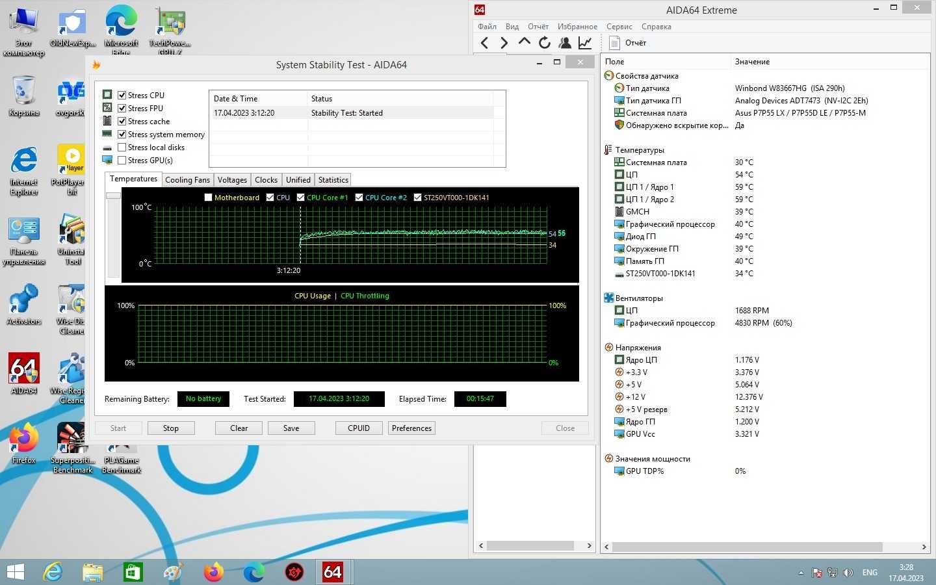Open the Корзина recycle bin
Image resolution: width=936 pixels, height=585 pixels.
(x=24, y=96)
